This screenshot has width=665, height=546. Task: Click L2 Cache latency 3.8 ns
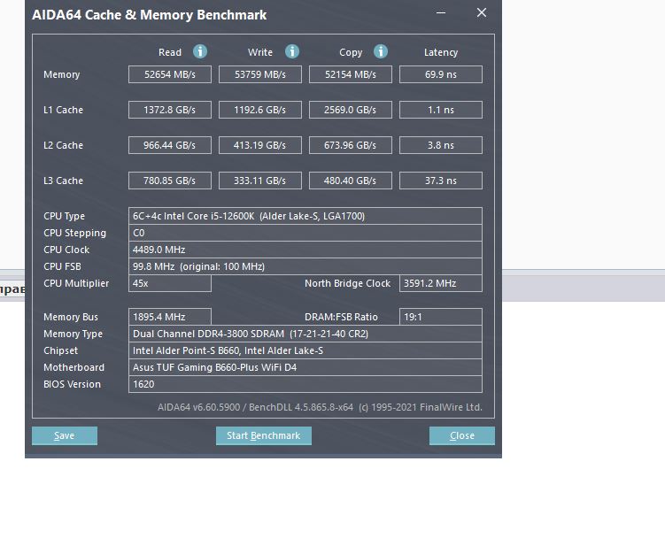point(441,145)
